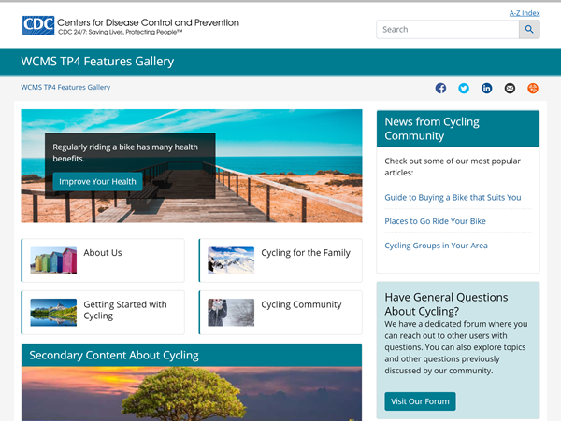Viewport: 561px width, 421px height.
Task: Share page on LinkedIn
Action: [x=486, y=88]
